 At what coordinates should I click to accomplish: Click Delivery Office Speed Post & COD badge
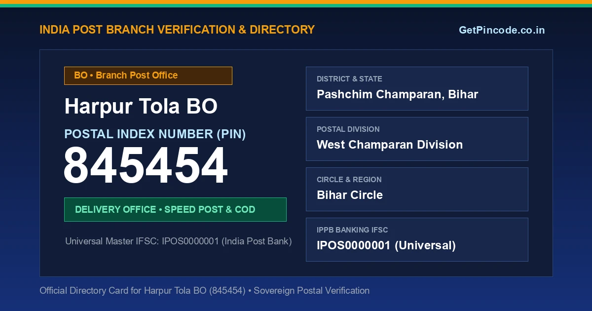(x=175, y=209)
